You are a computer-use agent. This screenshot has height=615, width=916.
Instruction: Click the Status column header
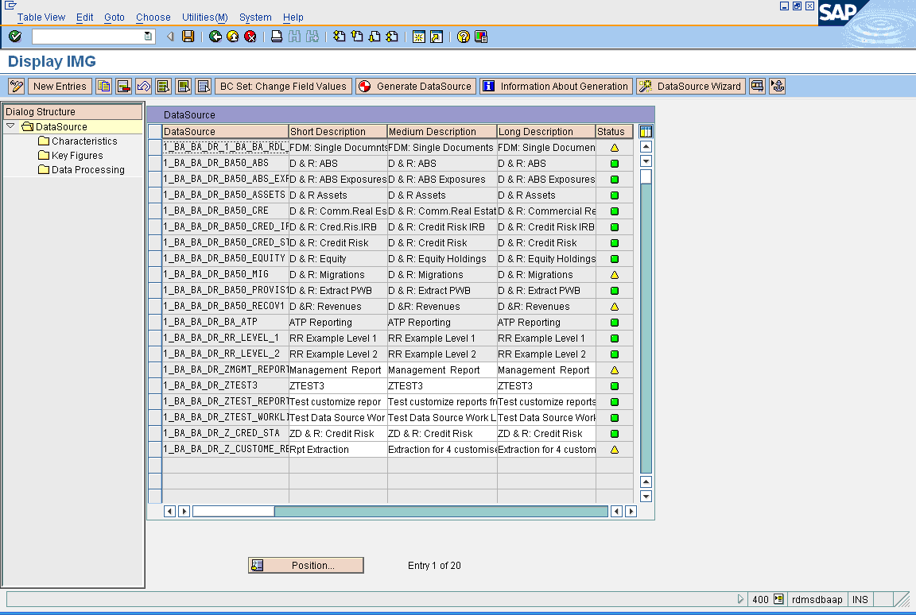pos(614,132)
